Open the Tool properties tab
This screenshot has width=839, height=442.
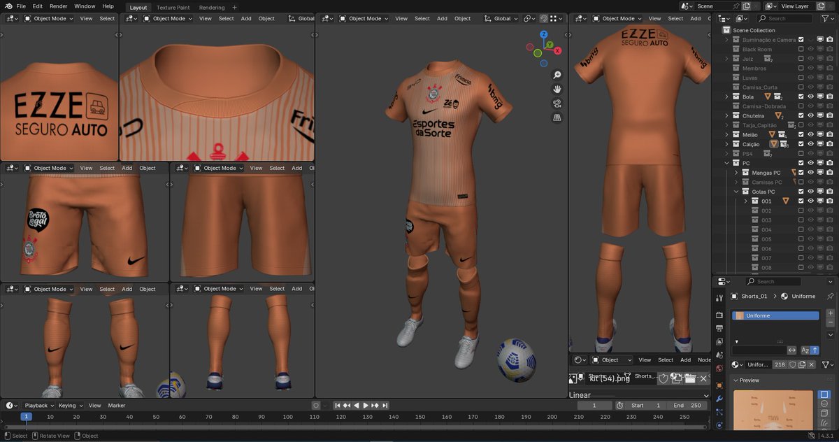point(719,299)
